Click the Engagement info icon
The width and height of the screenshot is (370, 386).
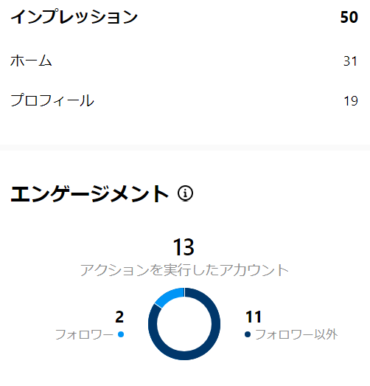point(185,193)
